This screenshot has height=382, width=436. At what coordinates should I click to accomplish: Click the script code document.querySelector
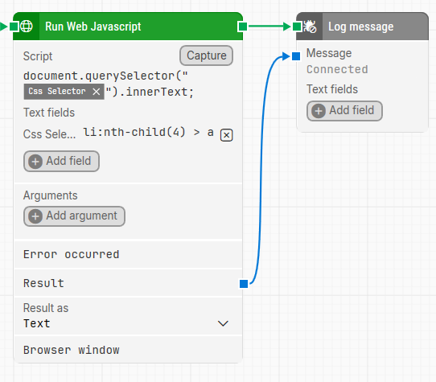click(x=105, y=76)
